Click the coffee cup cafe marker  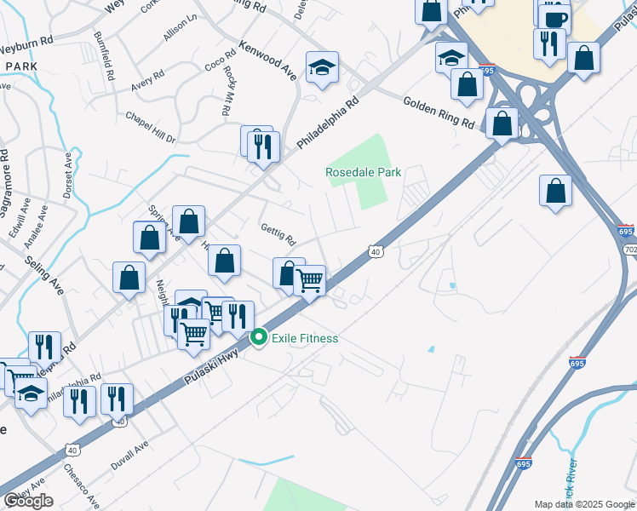coord(555,18)
